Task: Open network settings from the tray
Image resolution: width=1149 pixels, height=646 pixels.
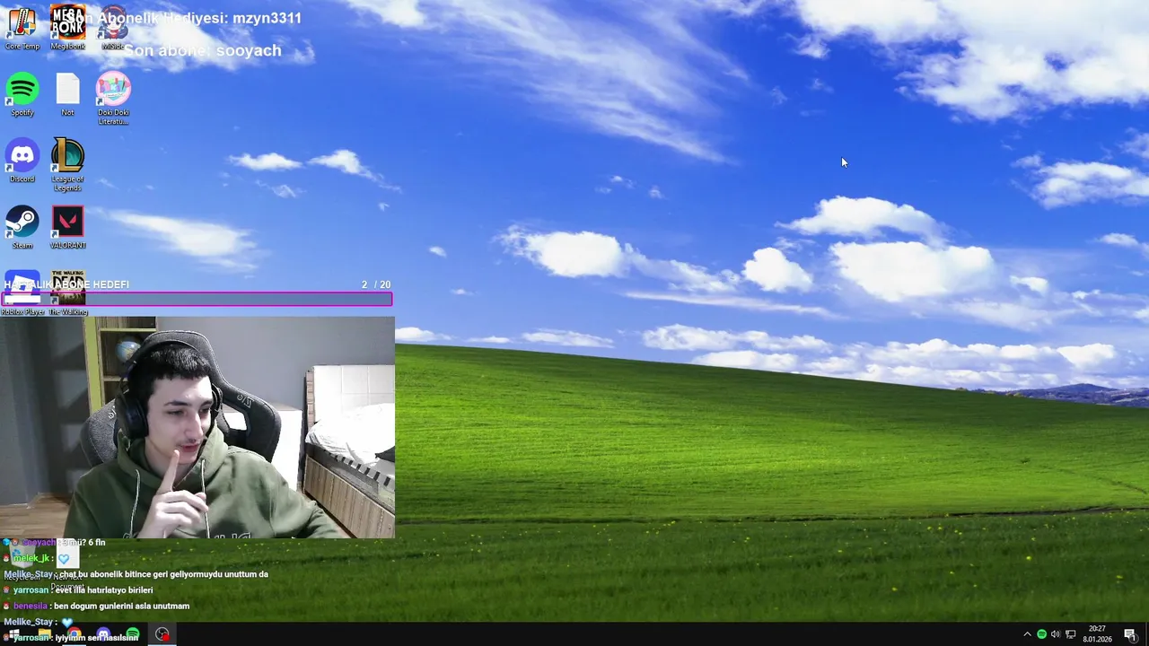Action: [x=1070, y=634]
